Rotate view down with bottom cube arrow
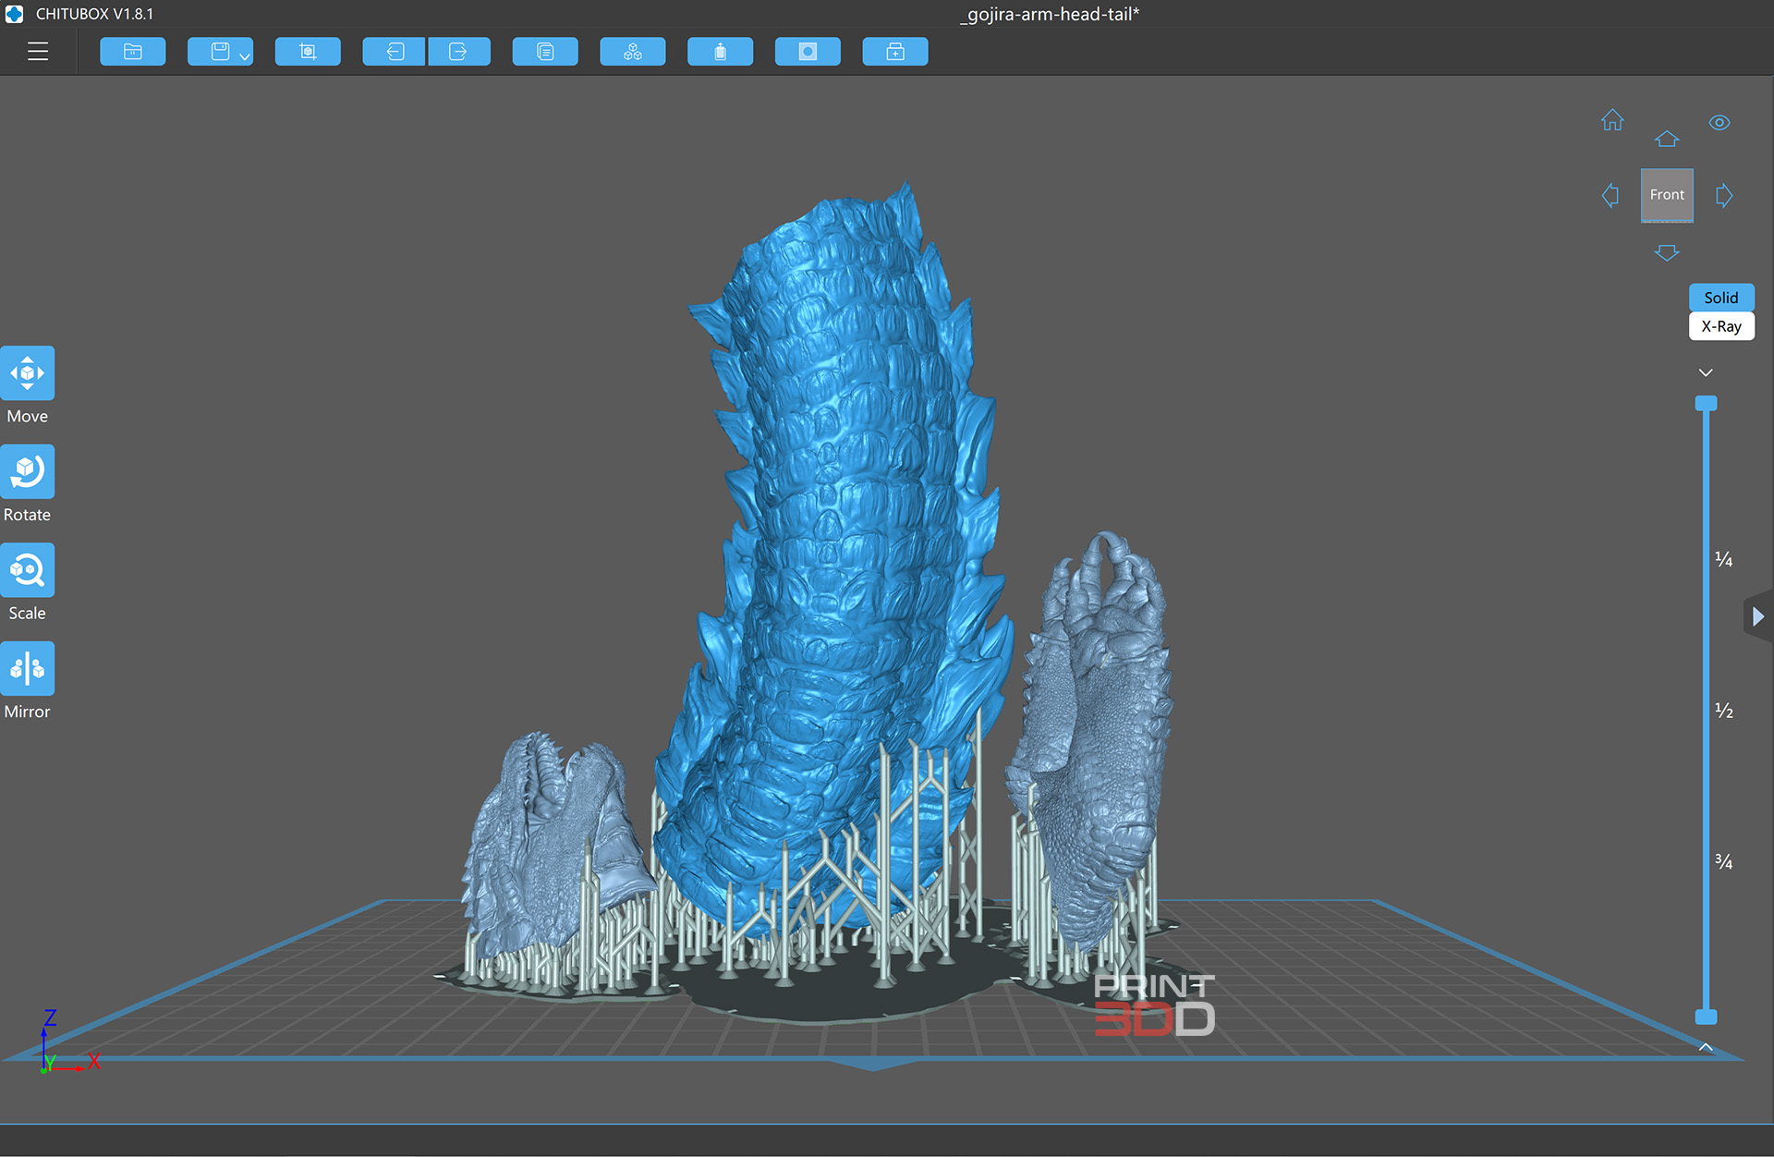Viewport: 1774px width, 1157px height. (x=1667, y=252)
